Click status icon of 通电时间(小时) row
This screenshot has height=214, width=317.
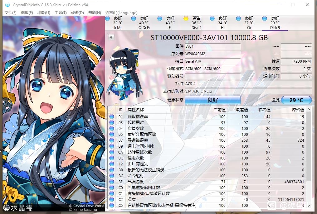pyautogui.click(x=112, y=146)
